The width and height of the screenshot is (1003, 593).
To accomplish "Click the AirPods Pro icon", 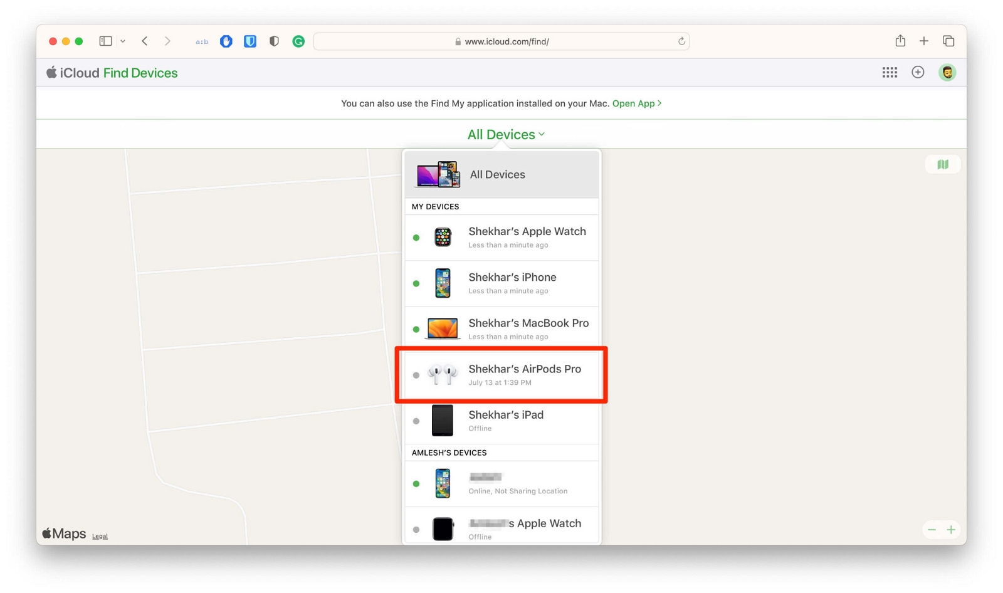I will [443, 375].
